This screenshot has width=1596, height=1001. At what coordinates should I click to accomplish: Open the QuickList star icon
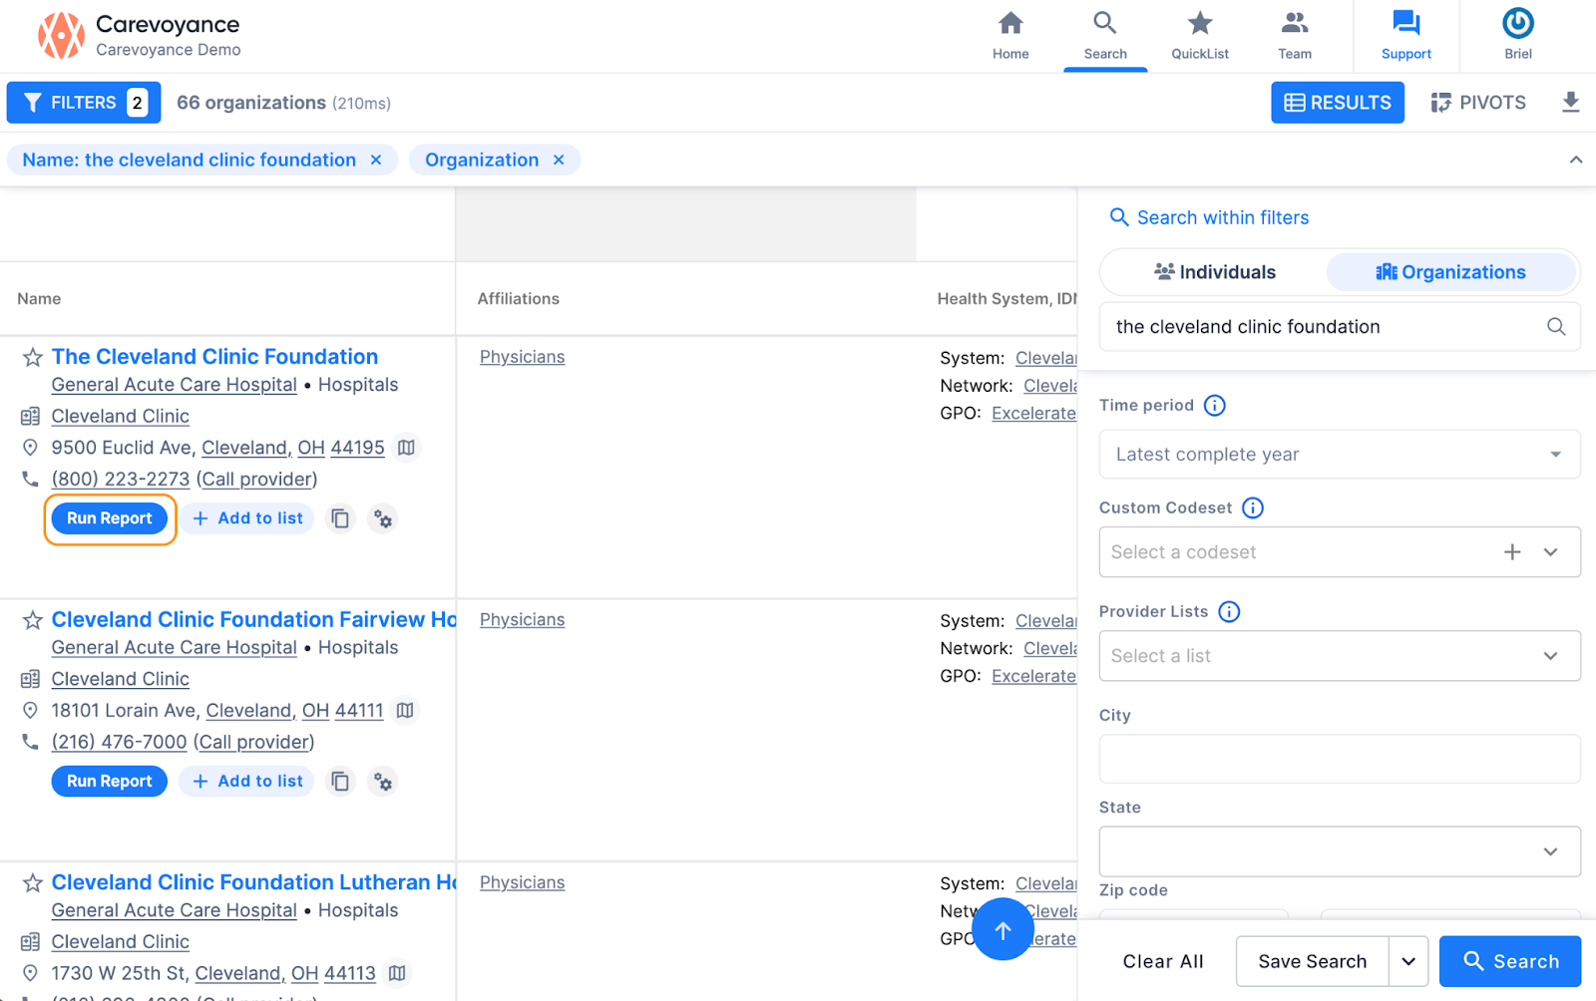(x=1200, y=36)
